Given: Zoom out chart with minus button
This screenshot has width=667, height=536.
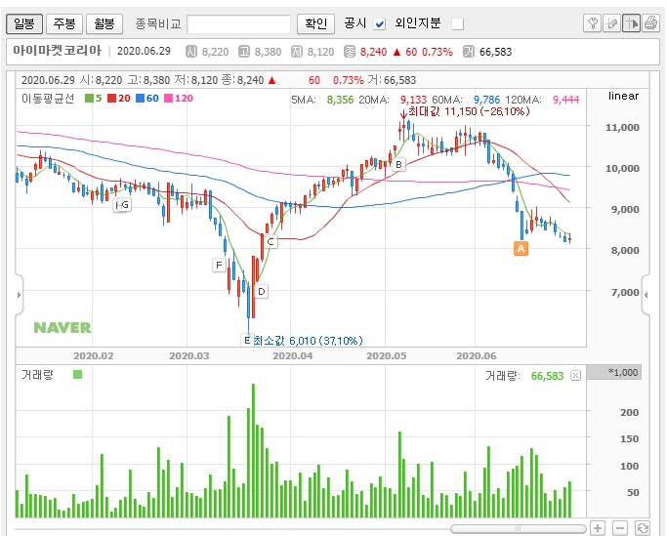Looking at the screenshot, I should 620,528.
